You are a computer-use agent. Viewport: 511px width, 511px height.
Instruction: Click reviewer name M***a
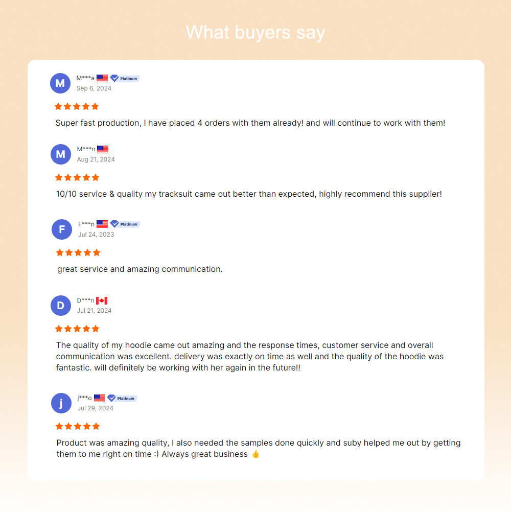[x=85, y=78]
